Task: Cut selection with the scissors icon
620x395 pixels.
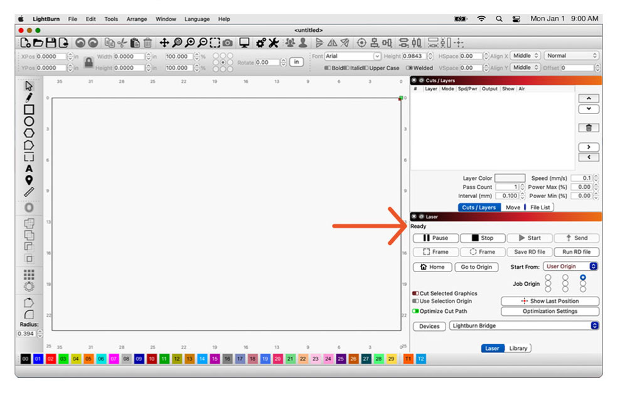Action: 122,43
